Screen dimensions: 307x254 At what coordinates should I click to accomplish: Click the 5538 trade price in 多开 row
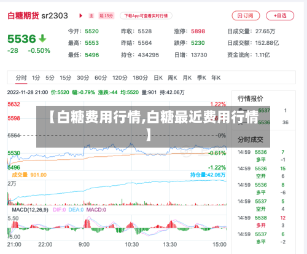click(261, 218)
